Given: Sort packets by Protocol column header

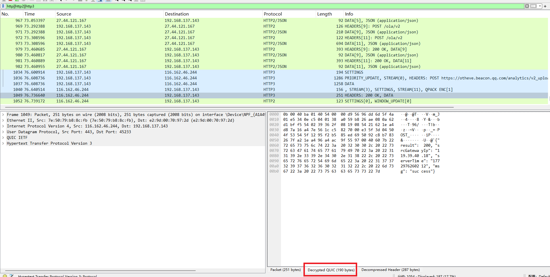Looking at the screenshot, I should pos(273,14).
